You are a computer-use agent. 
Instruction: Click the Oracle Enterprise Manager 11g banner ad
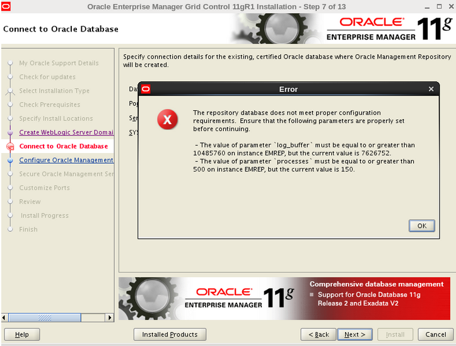click(284, 299)
